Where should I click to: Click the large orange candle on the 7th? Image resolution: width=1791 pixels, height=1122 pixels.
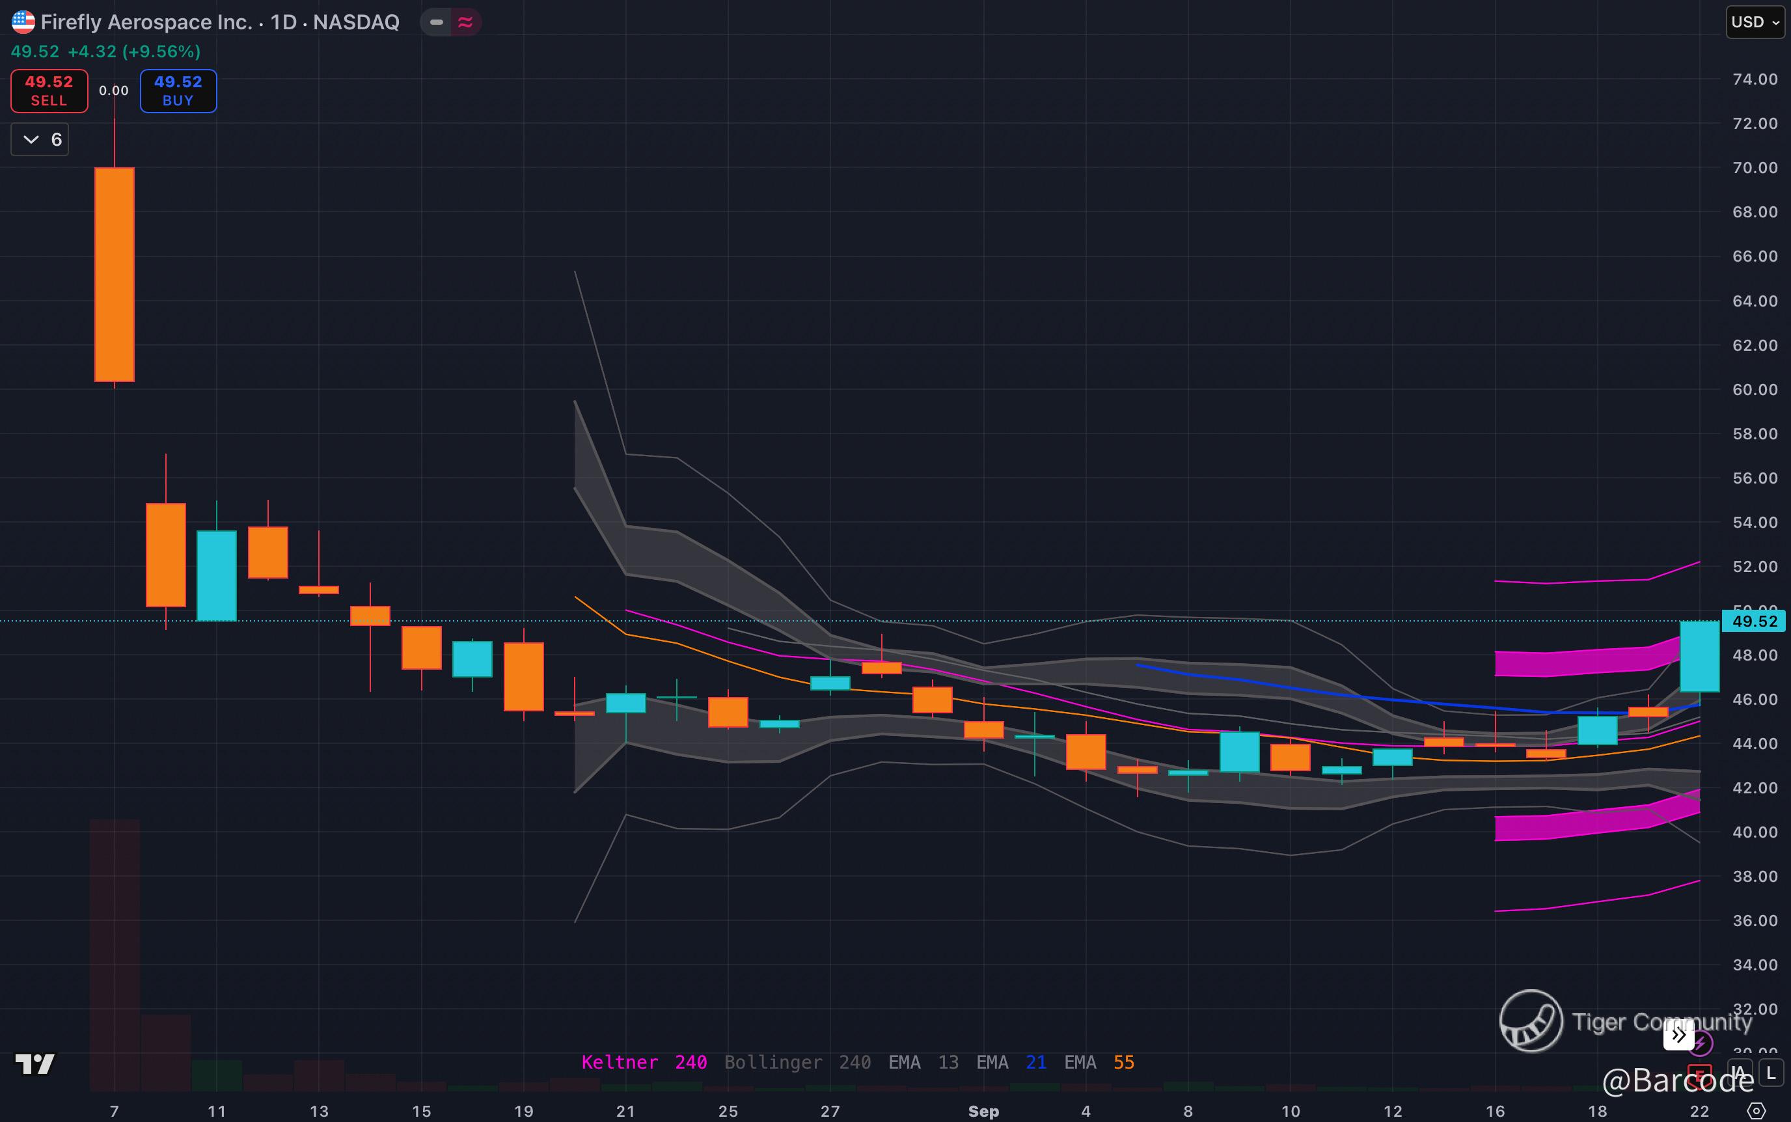[x=115, y=275]
